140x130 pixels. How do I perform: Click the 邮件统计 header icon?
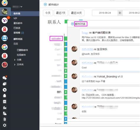(x=45, y=4)
